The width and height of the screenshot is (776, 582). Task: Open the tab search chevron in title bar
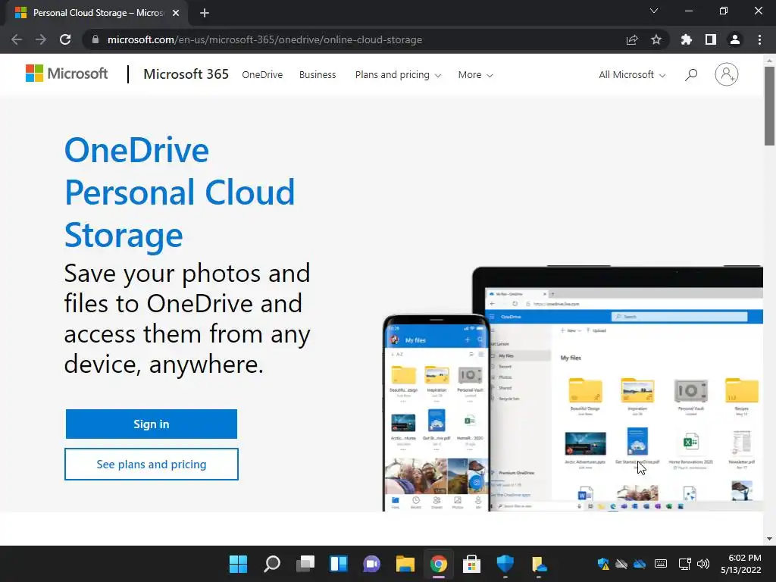654,11
